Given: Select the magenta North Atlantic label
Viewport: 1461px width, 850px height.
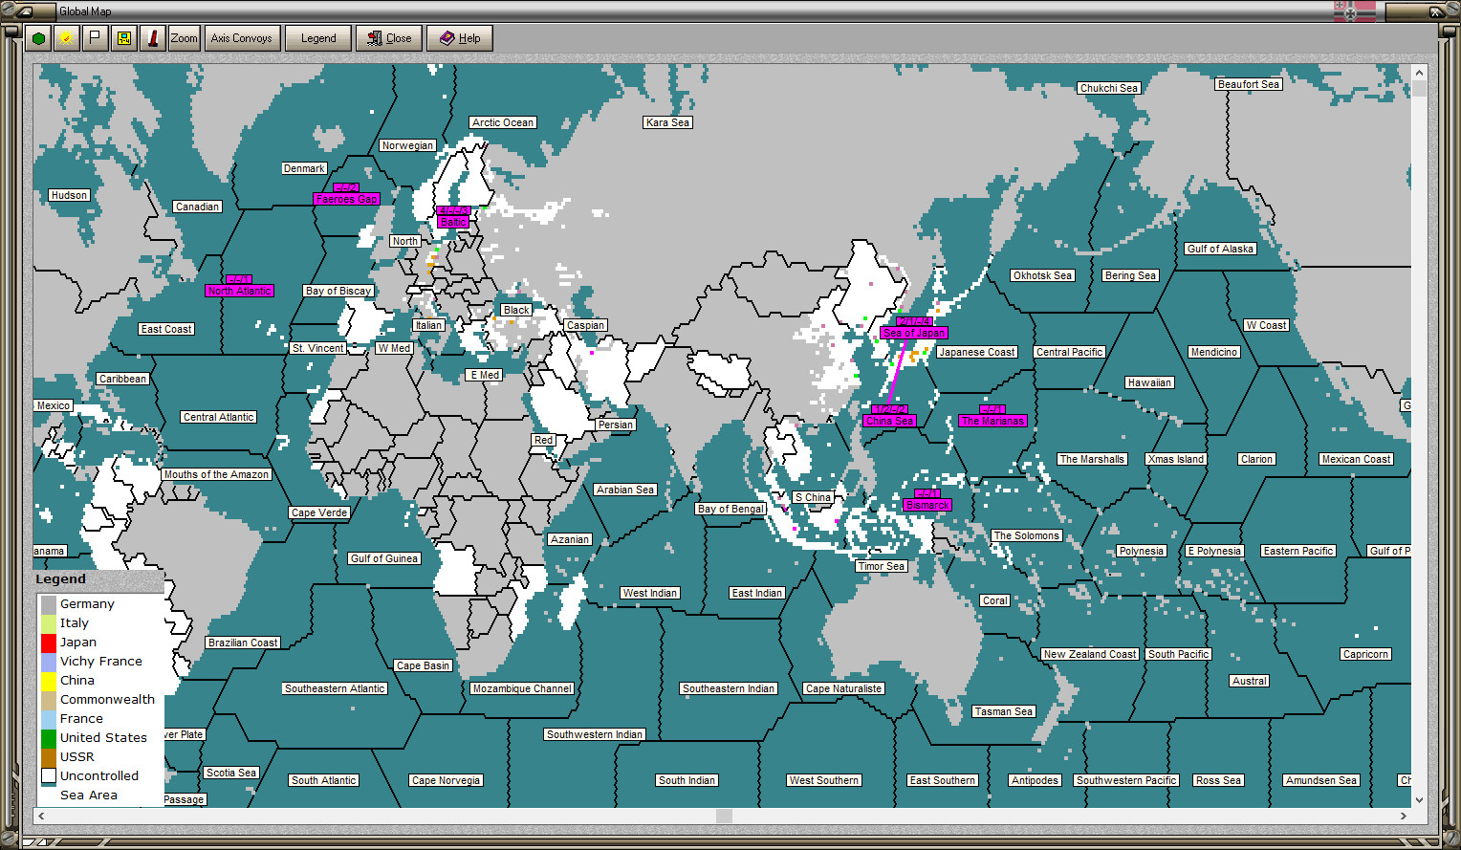Looking at the screenshot, I should point(239,291).
